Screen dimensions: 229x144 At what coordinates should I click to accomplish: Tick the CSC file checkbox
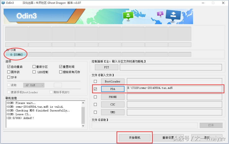tap(95, 104)
